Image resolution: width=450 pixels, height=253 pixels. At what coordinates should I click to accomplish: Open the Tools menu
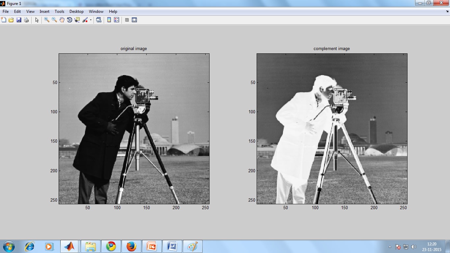click(59, 12)
